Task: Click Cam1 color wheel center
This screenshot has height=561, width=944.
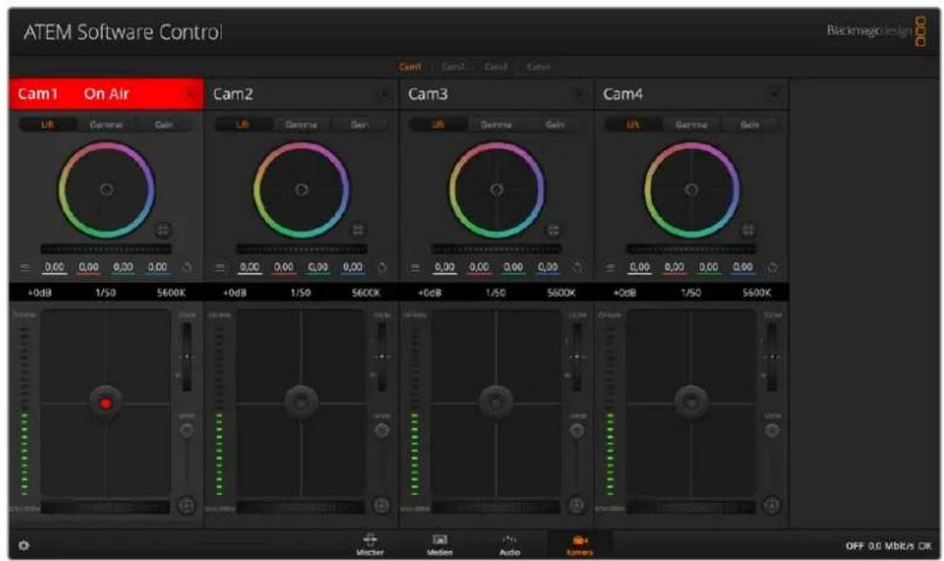Action: tap(106, 189)
